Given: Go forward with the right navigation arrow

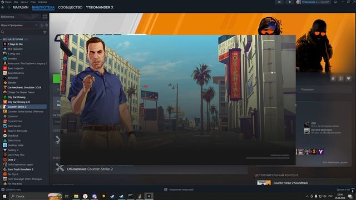Looking at the screenshot, I should click(9, 7).
